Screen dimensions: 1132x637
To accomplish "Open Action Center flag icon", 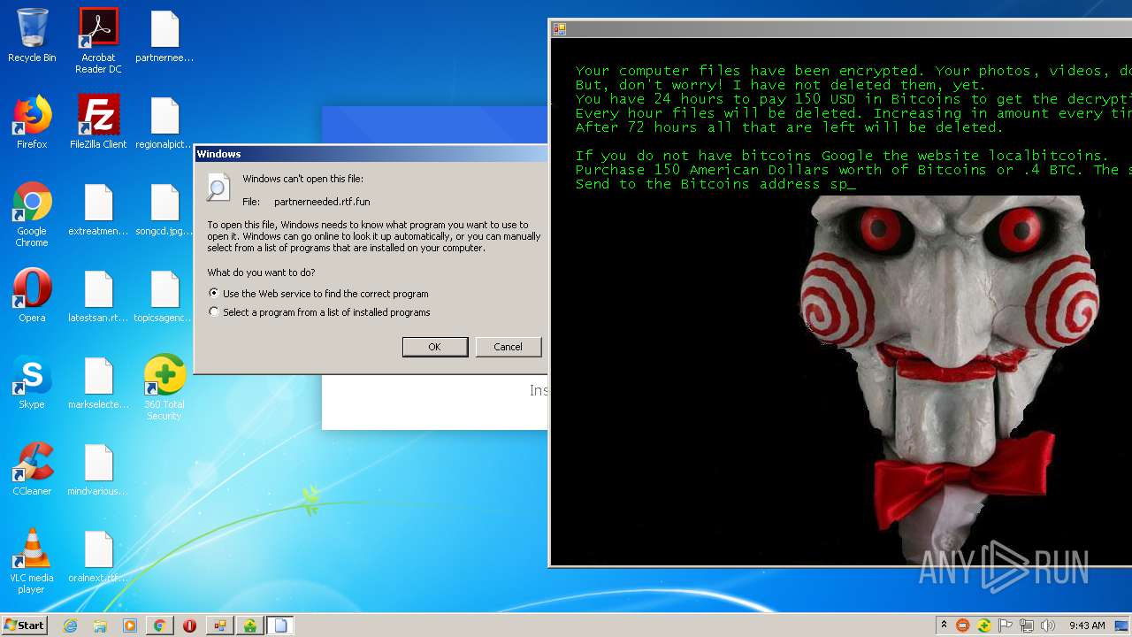I will click(x=1005, y=625).
